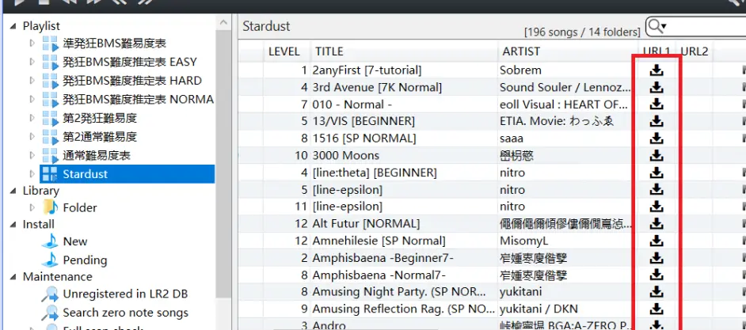Open the search filter dropdown arrow
This screenshot has width=746, height=330.
pyautogui.click(x=664, y=26)
